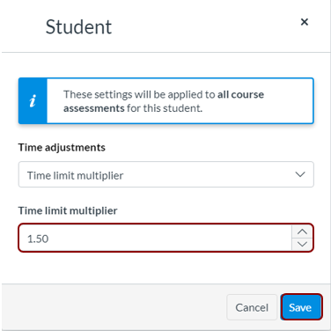This screenshot has width=331, height=331.
Task: Click the chevron on Time limit multiplier select
Action: coord(300,174)
